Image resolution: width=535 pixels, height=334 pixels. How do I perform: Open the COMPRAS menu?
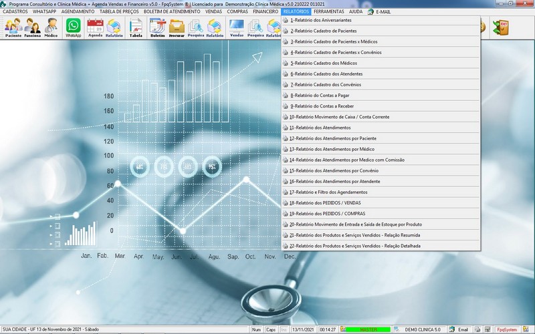pyautogui.click(x=237, y=11)
